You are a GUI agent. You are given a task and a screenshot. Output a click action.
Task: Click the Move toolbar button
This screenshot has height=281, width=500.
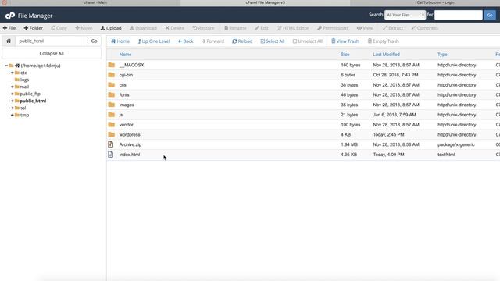[84, 28]
